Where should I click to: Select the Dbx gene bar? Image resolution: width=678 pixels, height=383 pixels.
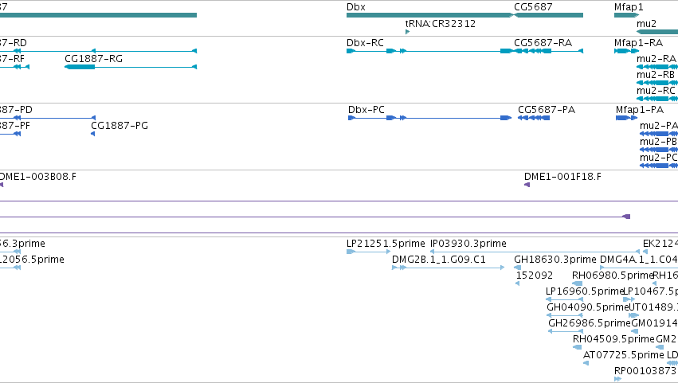coord(429,15)
